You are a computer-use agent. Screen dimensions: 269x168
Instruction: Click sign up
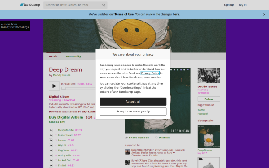point(229,5)
